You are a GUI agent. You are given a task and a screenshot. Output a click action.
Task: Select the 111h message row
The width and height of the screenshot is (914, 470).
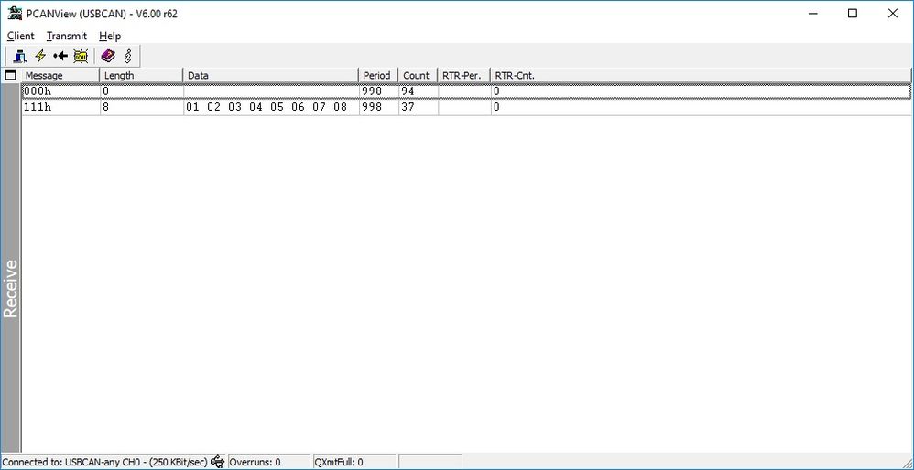(x=466, y=108)
